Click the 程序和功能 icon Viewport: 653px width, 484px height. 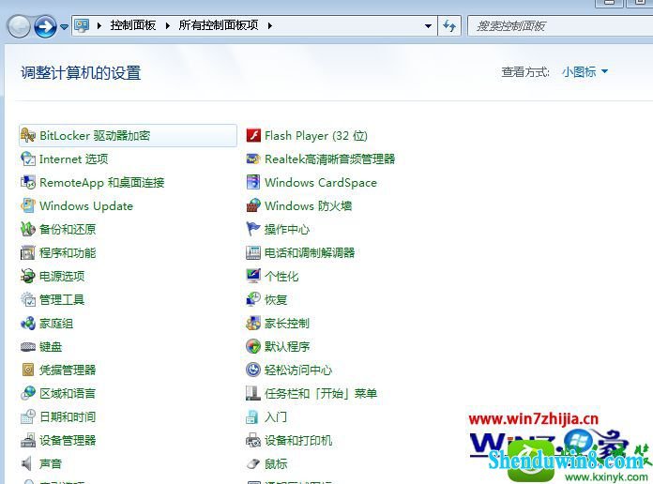28,252
